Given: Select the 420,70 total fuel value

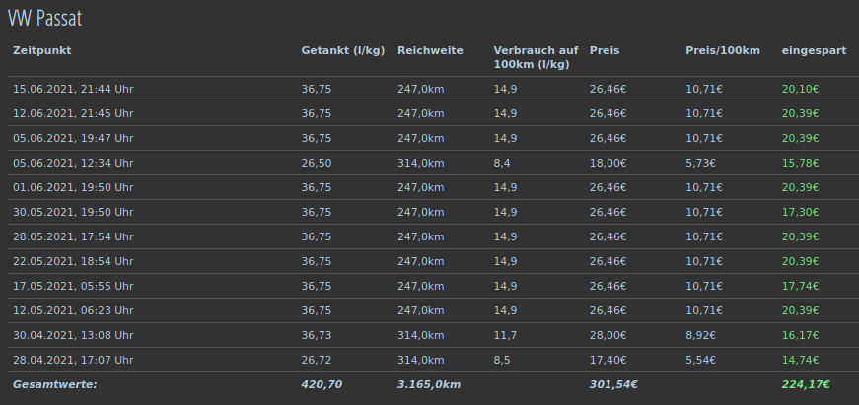Looking at the screenshot, I should click(x=322, y=384).
